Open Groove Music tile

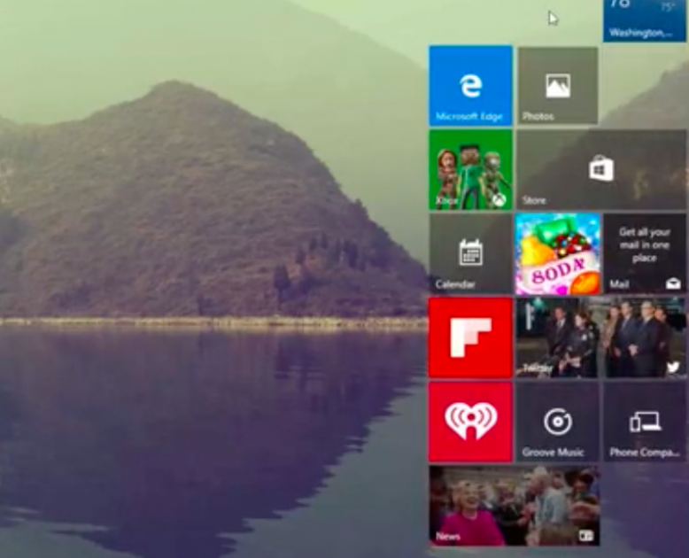point(557,422)
